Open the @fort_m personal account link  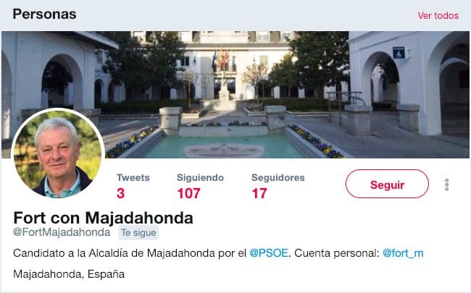[403, 253]
